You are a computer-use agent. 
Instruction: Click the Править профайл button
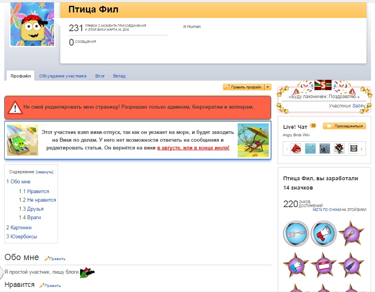pos(244,87)
